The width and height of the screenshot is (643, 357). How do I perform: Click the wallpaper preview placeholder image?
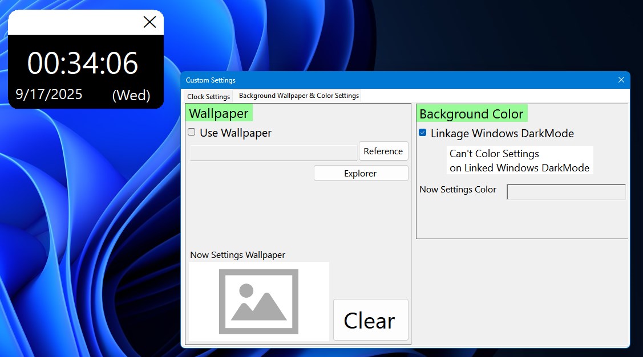point(259,301)
